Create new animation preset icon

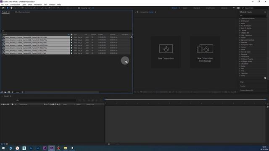pyautogui.click(x=265, y=78)
